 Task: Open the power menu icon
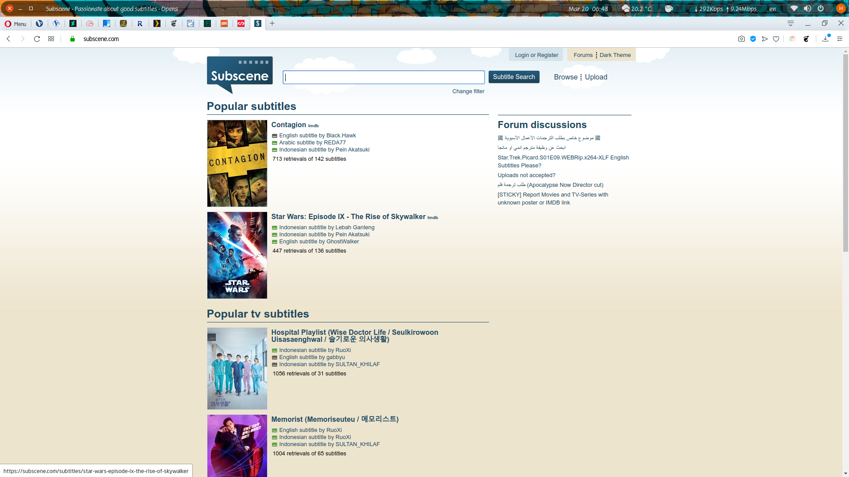tap(821, 8)
